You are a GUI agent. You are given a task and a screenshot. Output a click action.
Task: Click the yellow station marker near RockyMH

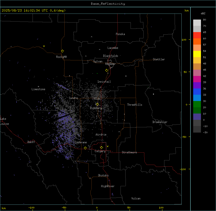coord(62,51)
